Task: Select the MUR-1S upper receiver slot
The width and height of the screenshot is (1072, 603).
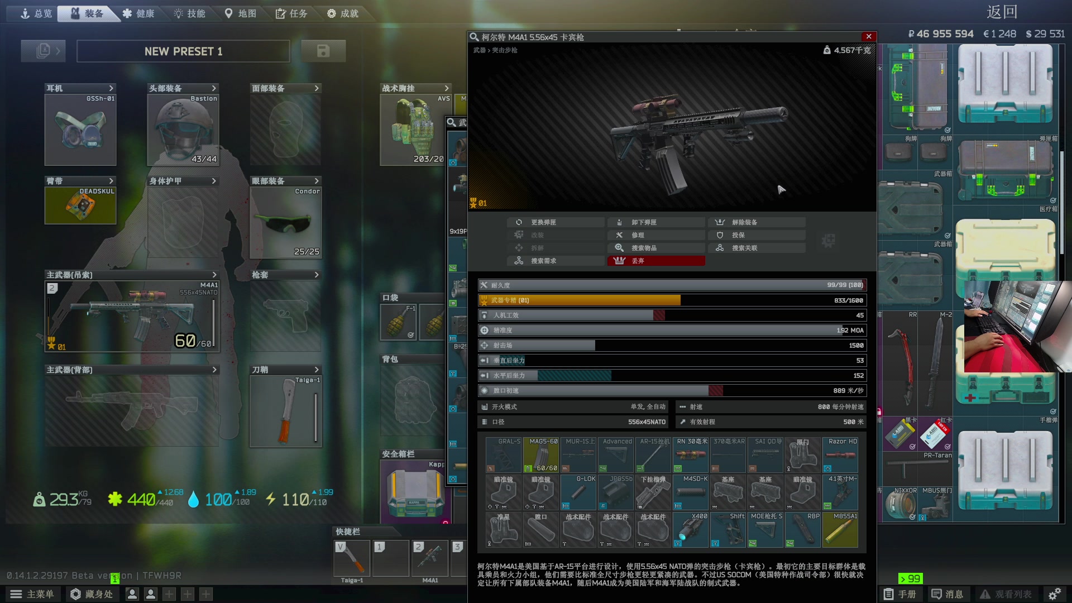Action: pyautogui.click(x=578, y=455)
